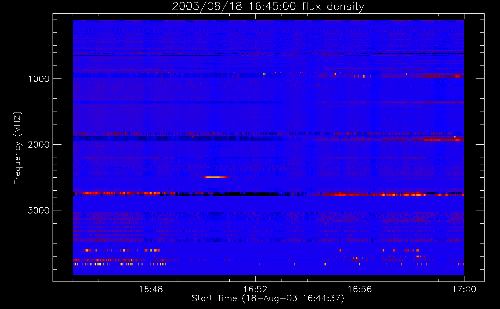The width and height of the screenshot is (500, 309).
Task: Click the 'Frequency (MHZ)' y-axis label
Action: tap(17, 148)
